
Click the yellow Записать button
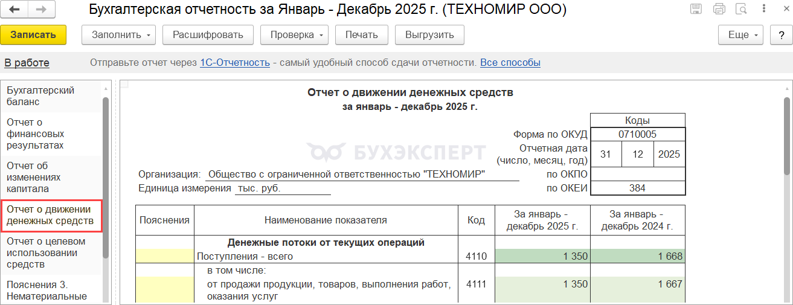pos(33,35)
